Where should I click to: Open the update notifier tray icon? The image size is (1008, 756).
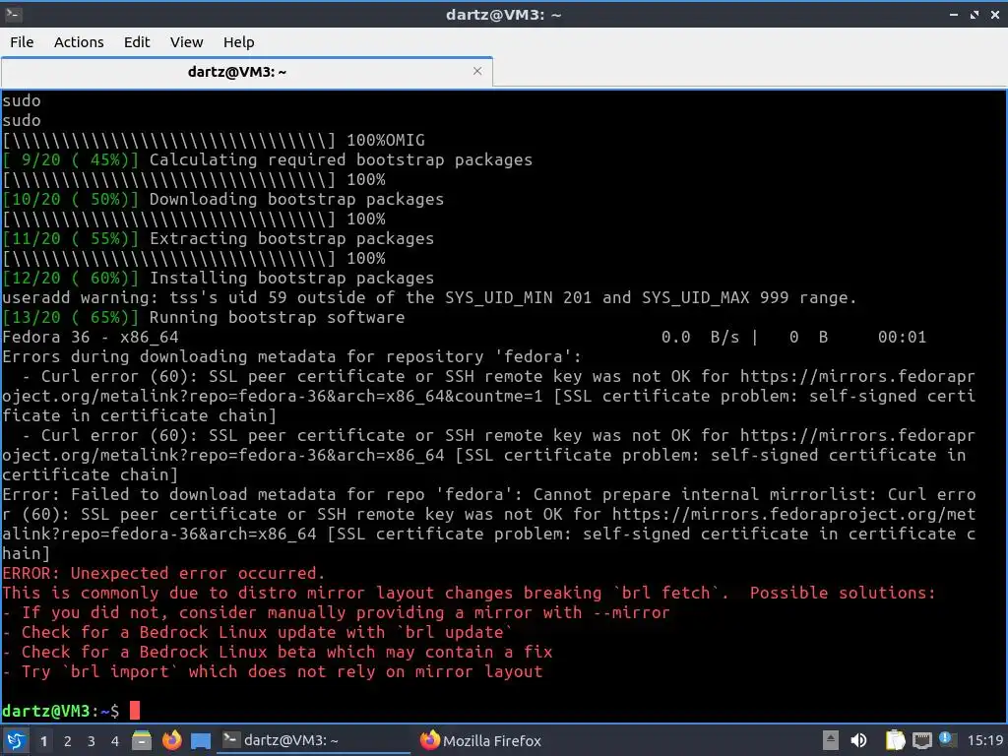[x=947, y=739]
